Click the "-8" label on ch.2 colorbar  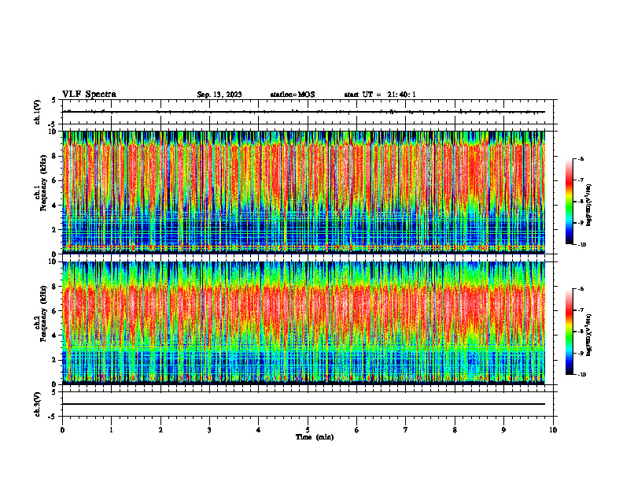coord(581,332)
